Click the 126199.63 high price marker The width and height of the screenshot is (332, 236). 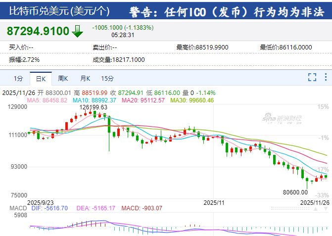(94, 107)
